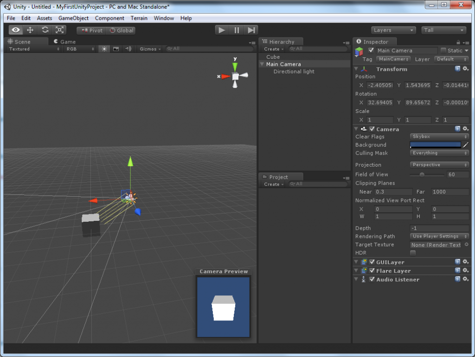Open the Tall layout dropdown

(443, 30)
